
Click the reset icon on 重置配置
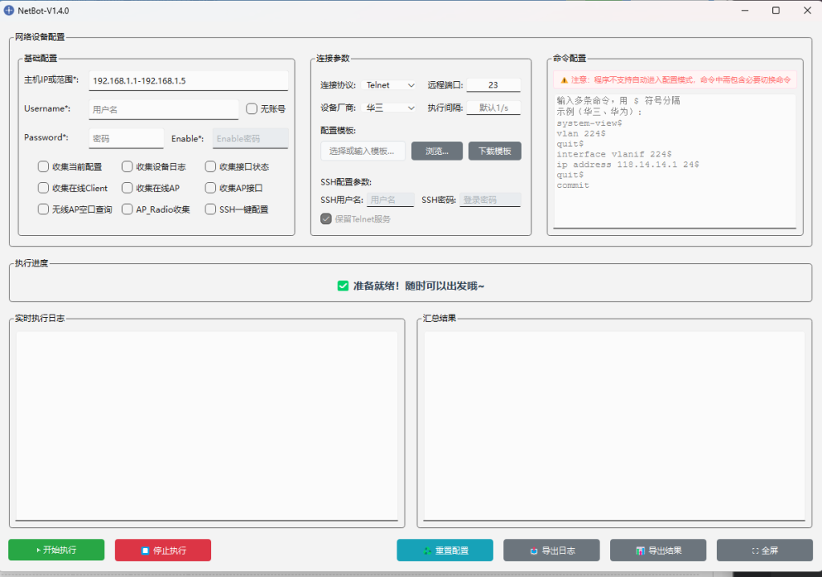point(427,551)
